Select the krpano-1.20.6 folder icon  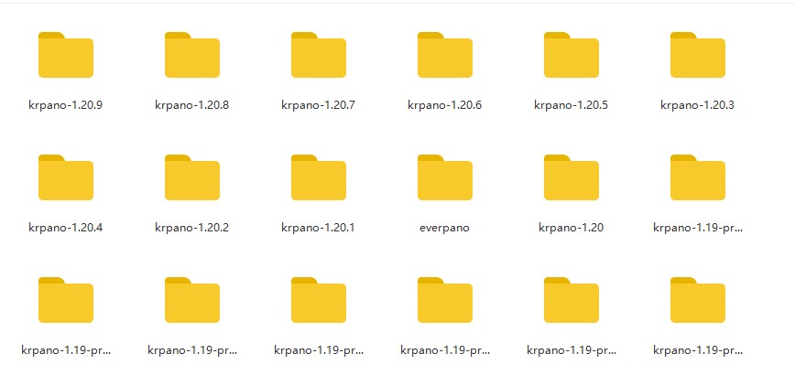click(x=444, y=55)
